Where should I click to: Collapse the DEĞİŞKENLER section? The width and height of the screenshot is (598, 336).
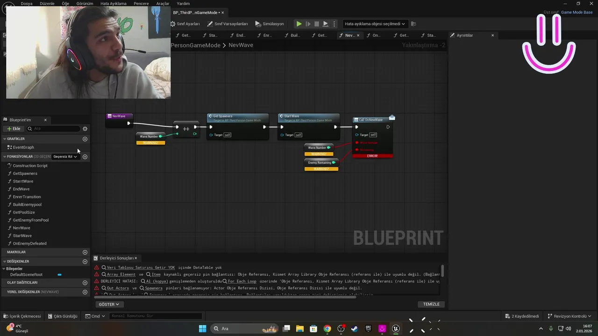(x=5, y=262)
